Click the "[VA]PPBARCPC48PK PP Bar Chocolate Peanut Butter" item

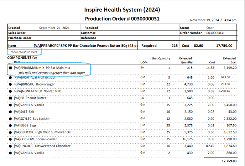[85, 46]
